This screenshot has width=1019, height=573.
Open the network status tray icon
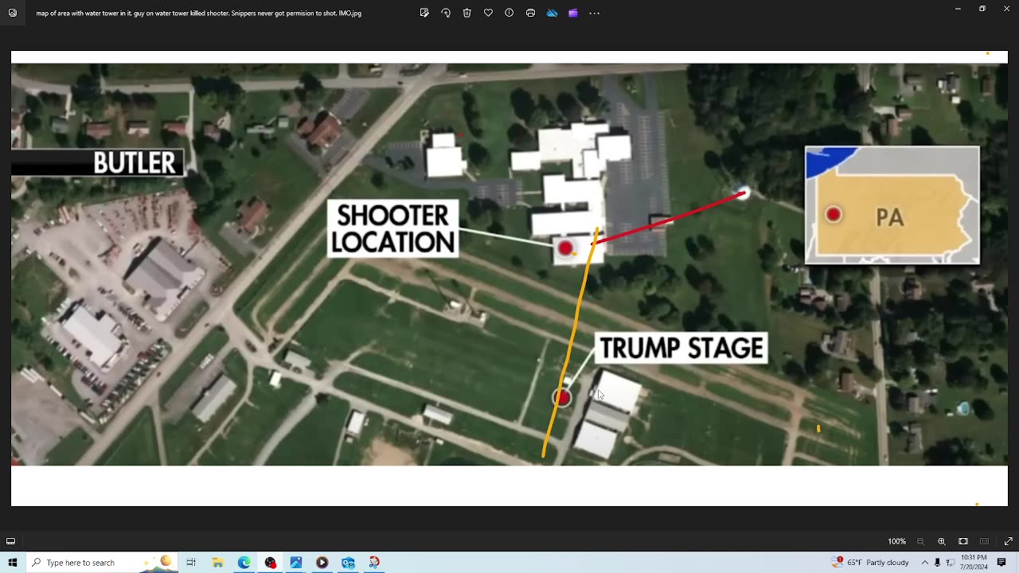(x=951, y=563)
